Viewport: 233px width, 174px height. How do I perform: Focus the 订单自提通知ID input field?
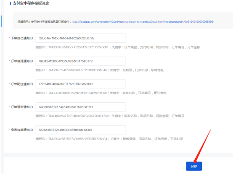pyautogui.click(x=81, y=61)
